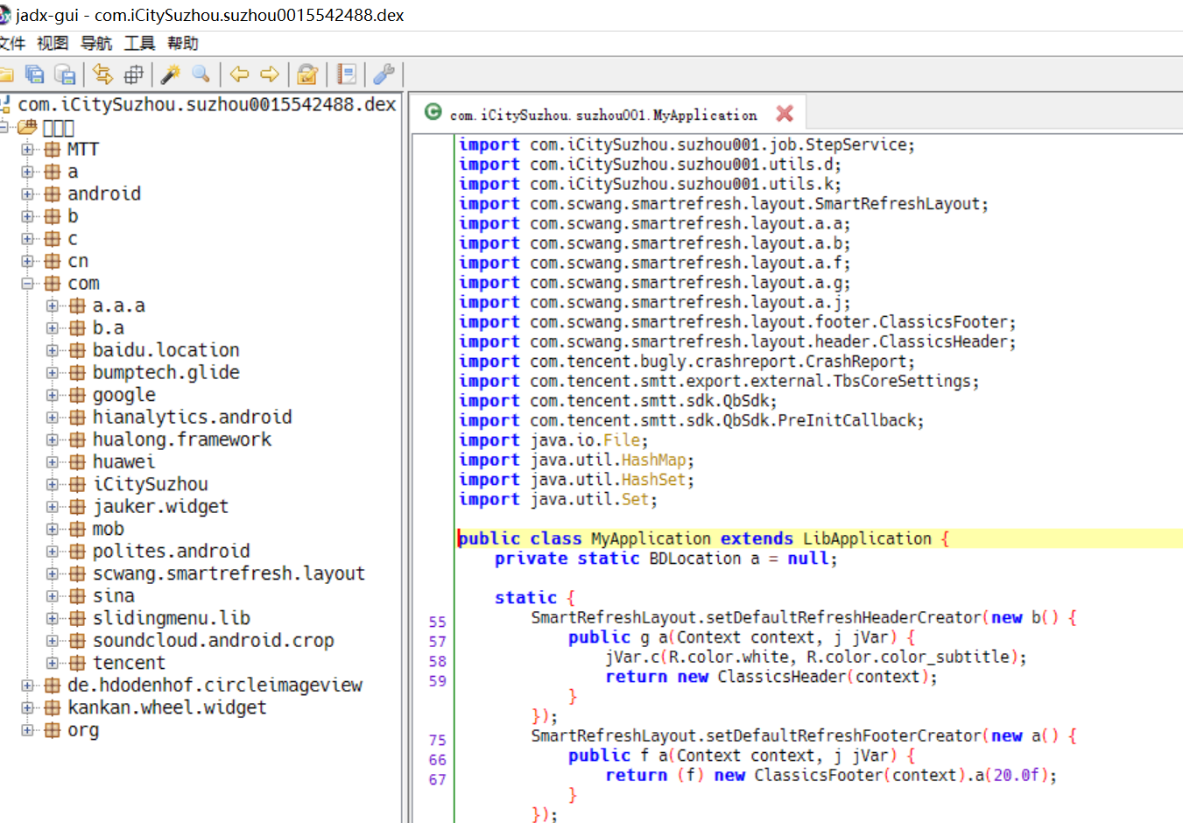Toggle Sync with editor arrows icon
Viewport: 1183px width, 823px height.
coord(102,74)
